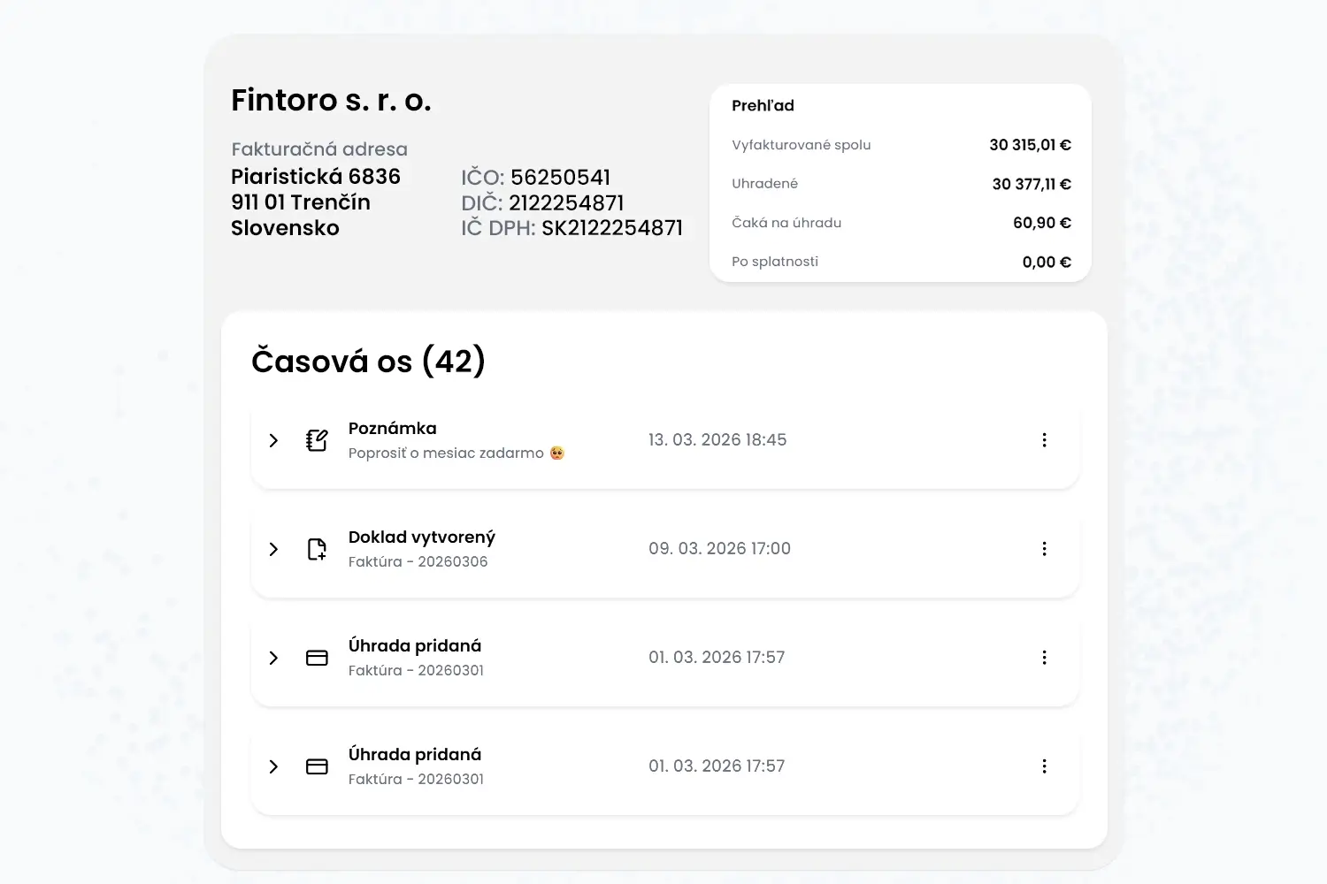Click the Vyfakturované spolu total value
The height and width of the screenshot is (884, 1327).
click(x=1030, y=144)
